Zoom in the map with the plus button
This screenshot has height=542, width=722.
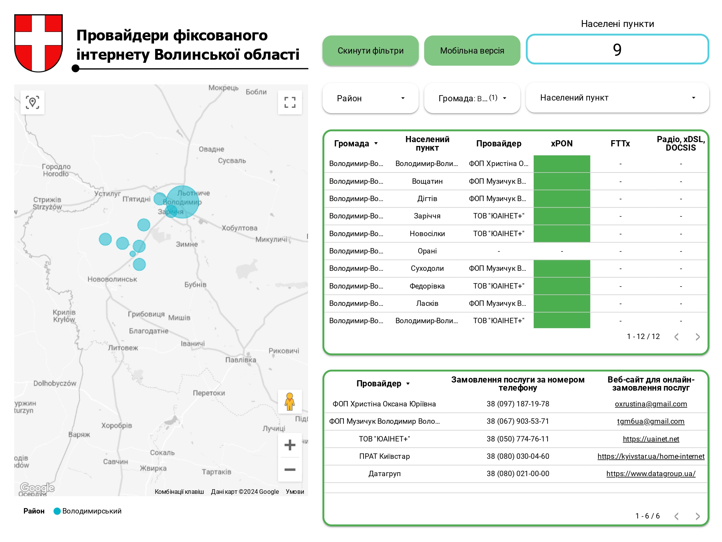[x=290, y=445]
